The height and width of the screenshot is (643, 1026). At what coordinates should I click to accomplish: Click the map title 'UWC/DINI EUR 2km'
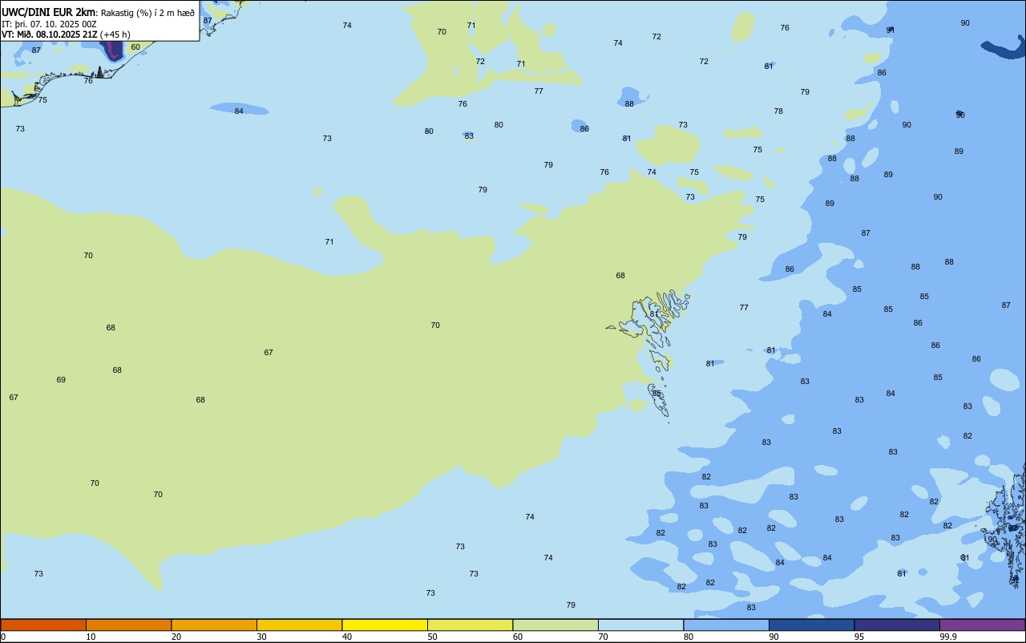[49, 12]
